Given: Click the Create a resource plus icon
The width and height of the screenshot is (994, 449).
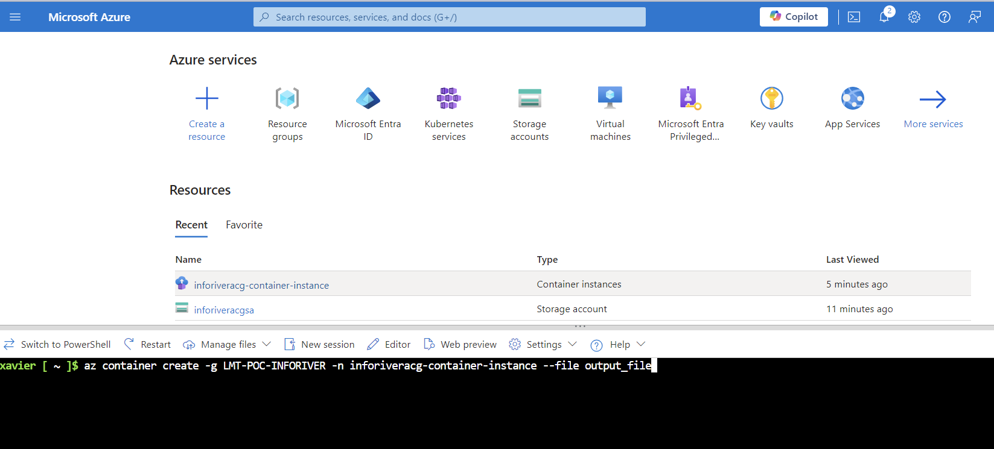Looking at the screenshot, I should 206,98.
